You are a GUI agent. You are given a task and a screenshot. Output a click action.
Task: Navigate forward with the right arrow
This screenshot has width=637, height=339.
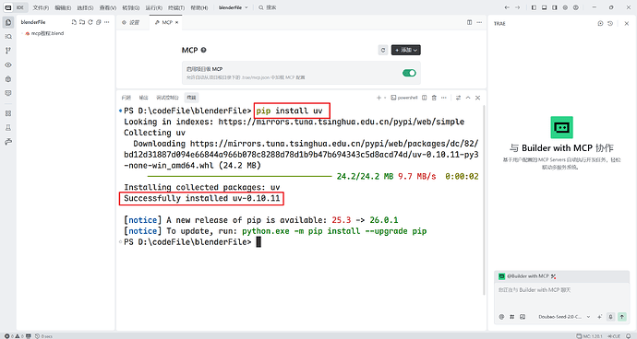click(x=517, y=7)
